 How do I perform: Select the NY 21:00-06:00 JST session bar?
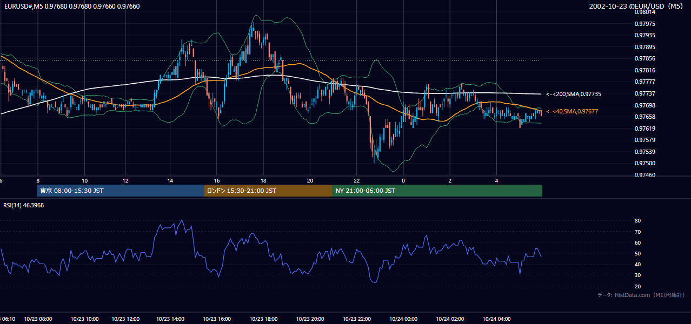click(437, 191)
